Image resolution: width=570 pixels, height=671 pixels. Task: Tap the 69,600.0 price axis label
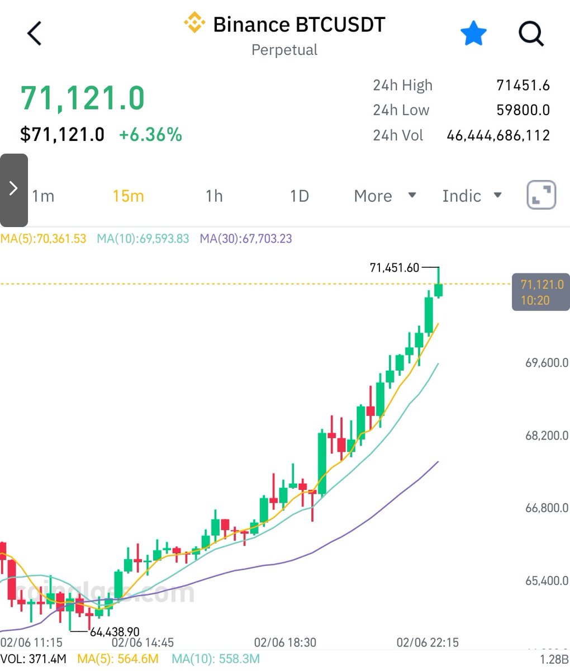coord(547,363)
